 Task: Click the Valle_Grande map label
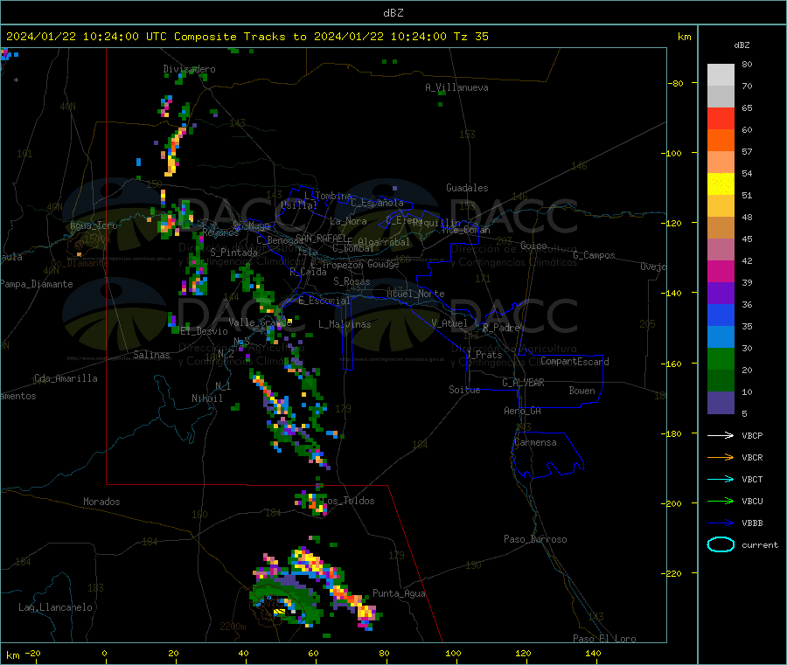click(260, 322)
